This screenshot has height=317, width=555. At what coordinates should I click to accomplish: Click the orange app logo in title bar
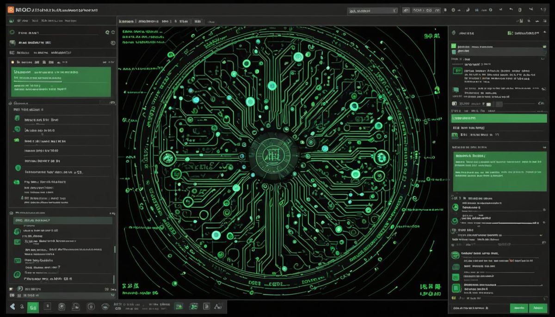click(11, 9)
